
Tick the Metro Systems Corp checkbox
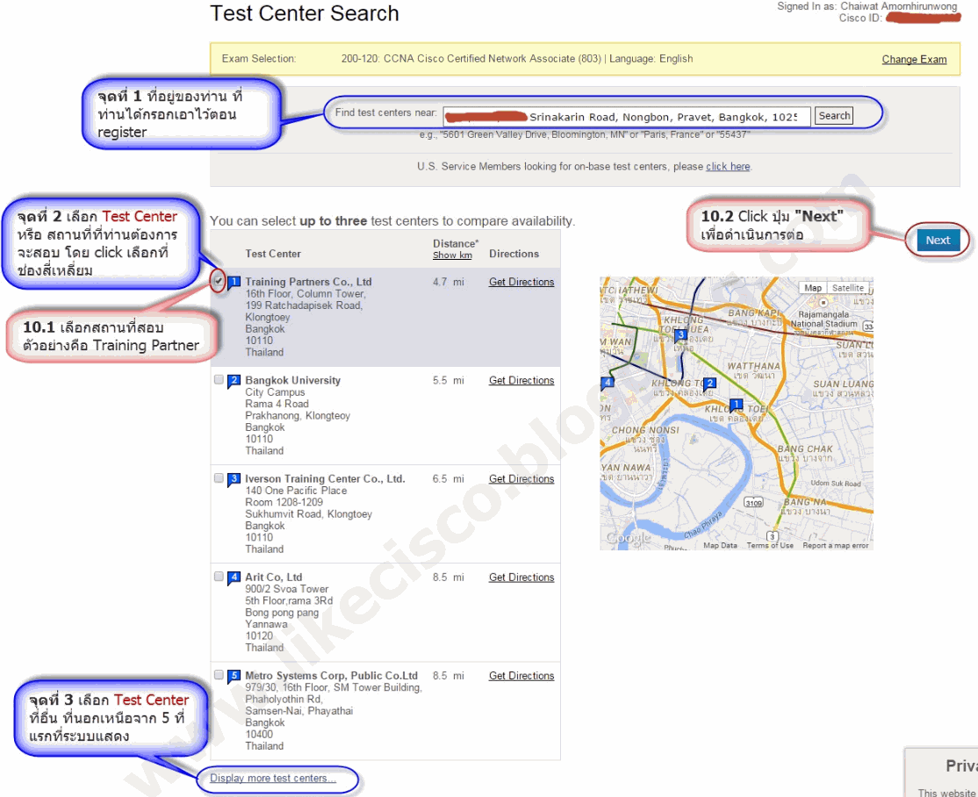(x=219, y=675)
